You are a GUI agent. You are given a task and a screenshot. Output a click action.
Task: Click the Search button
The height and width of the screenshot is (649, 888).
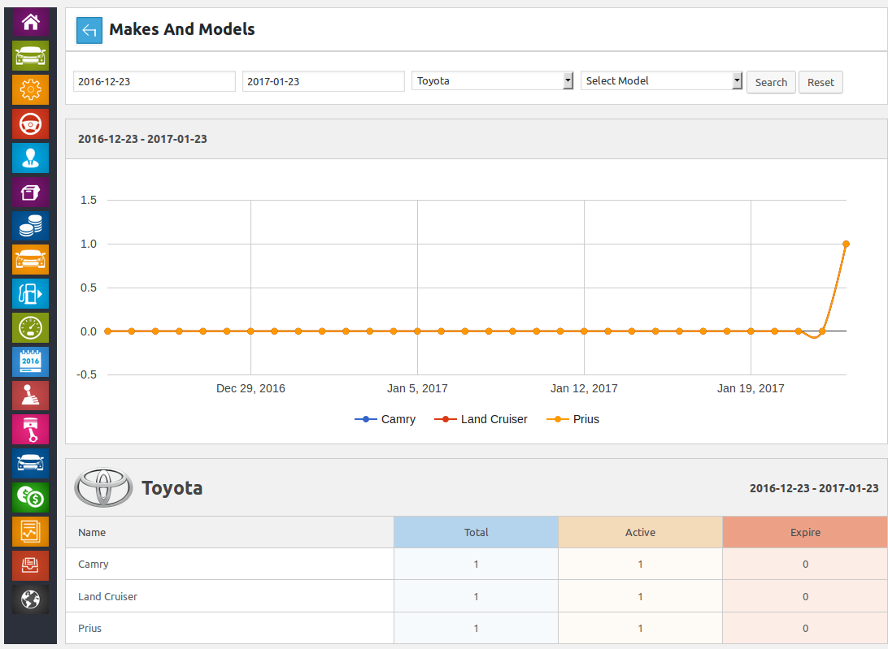772,83
